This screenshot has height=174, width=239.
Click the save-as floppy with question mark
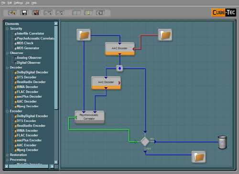click(36, 12)
